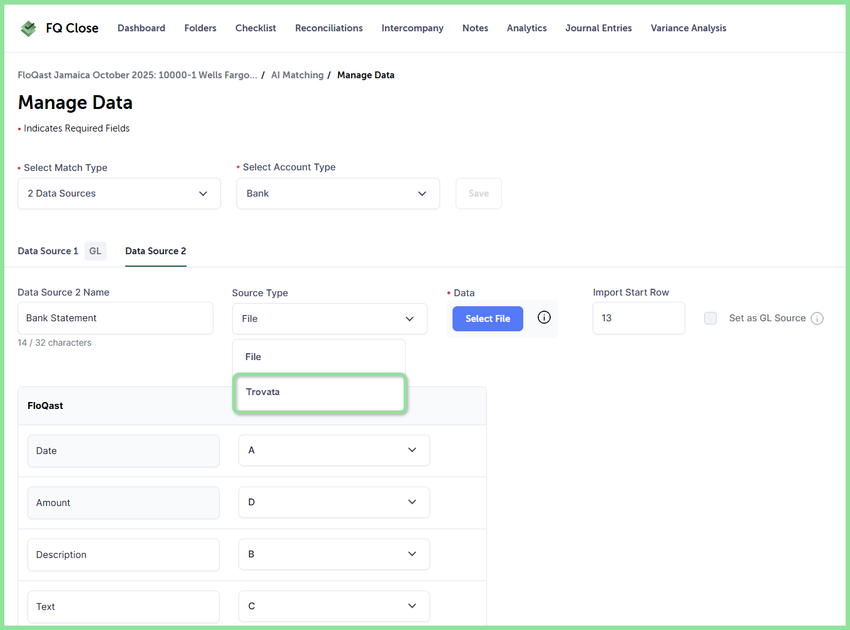850x630 pixels.
Task: Click the info icon next to Set as GL Source
Action: tap(817, 318)
